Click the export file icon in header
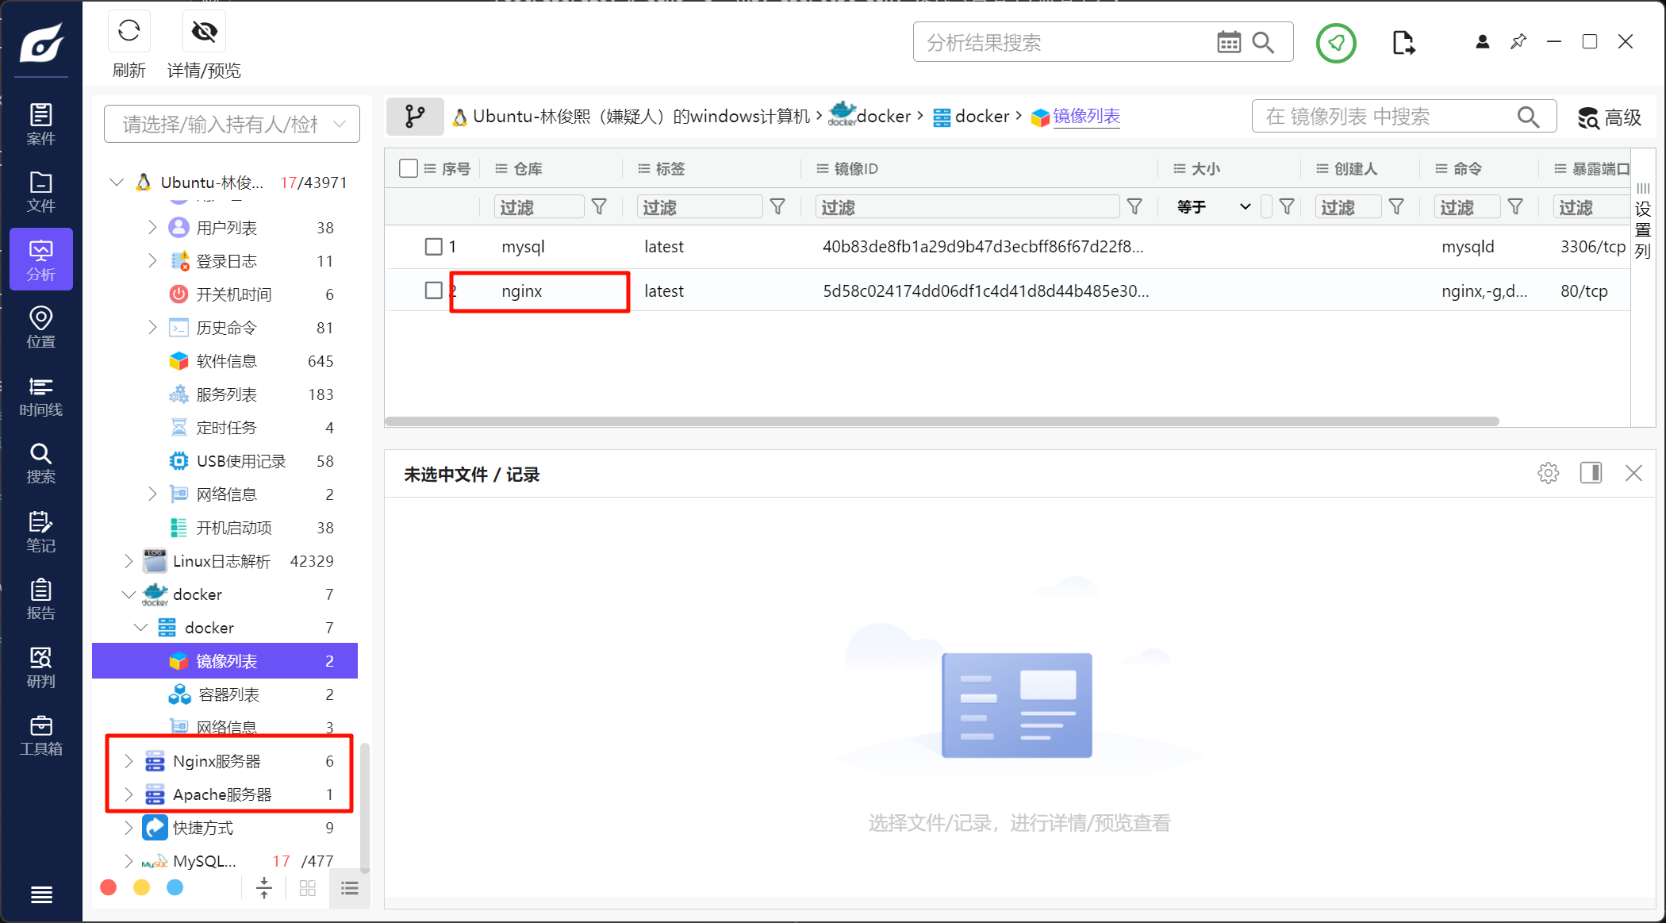The height and width of the screenshot is (923, 1666). coord(1403,43)
